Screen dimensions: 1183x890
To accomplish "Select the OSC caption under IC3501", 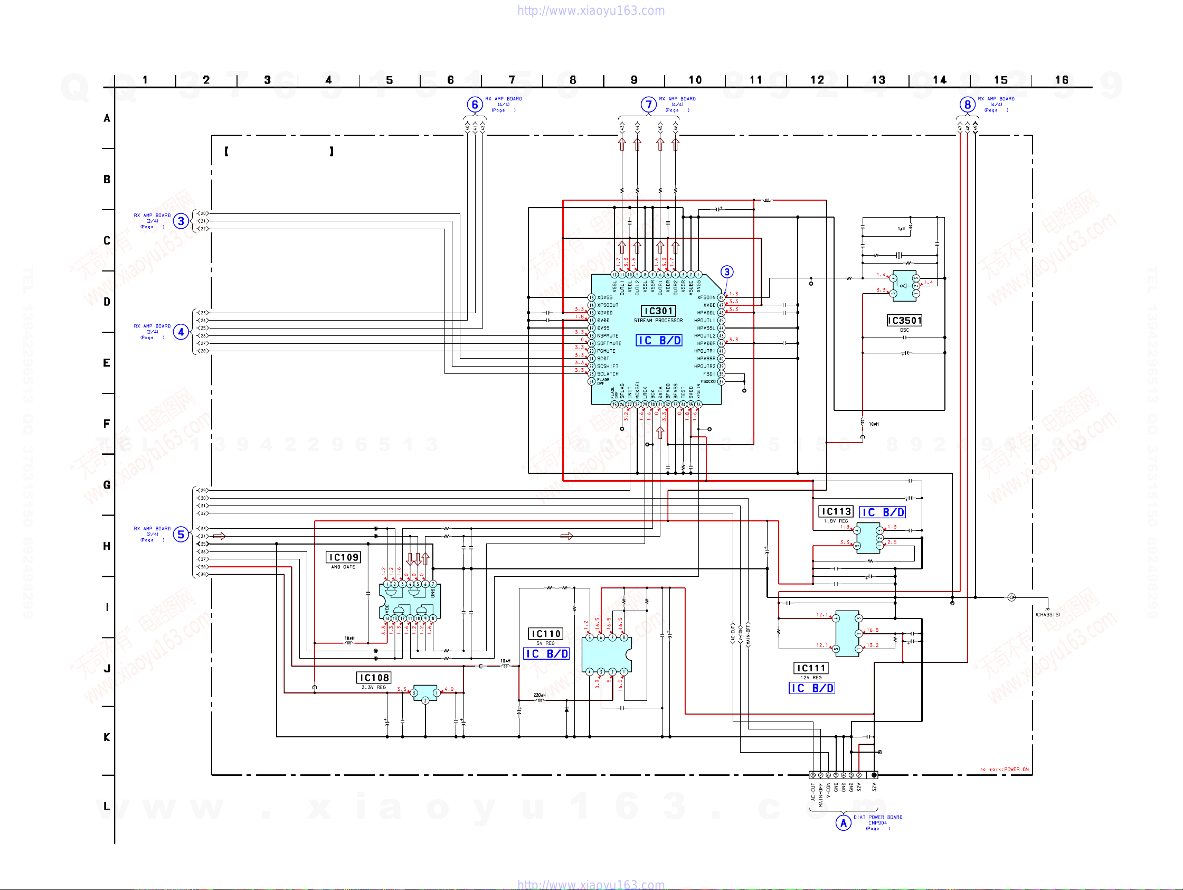I will tap(904, 330).
